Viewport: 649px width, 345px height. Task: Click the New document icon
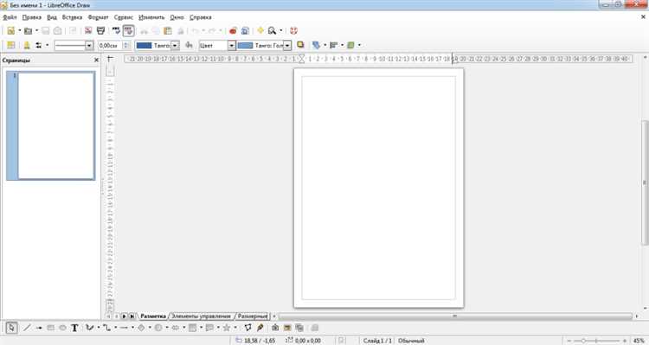pos(11,30)
